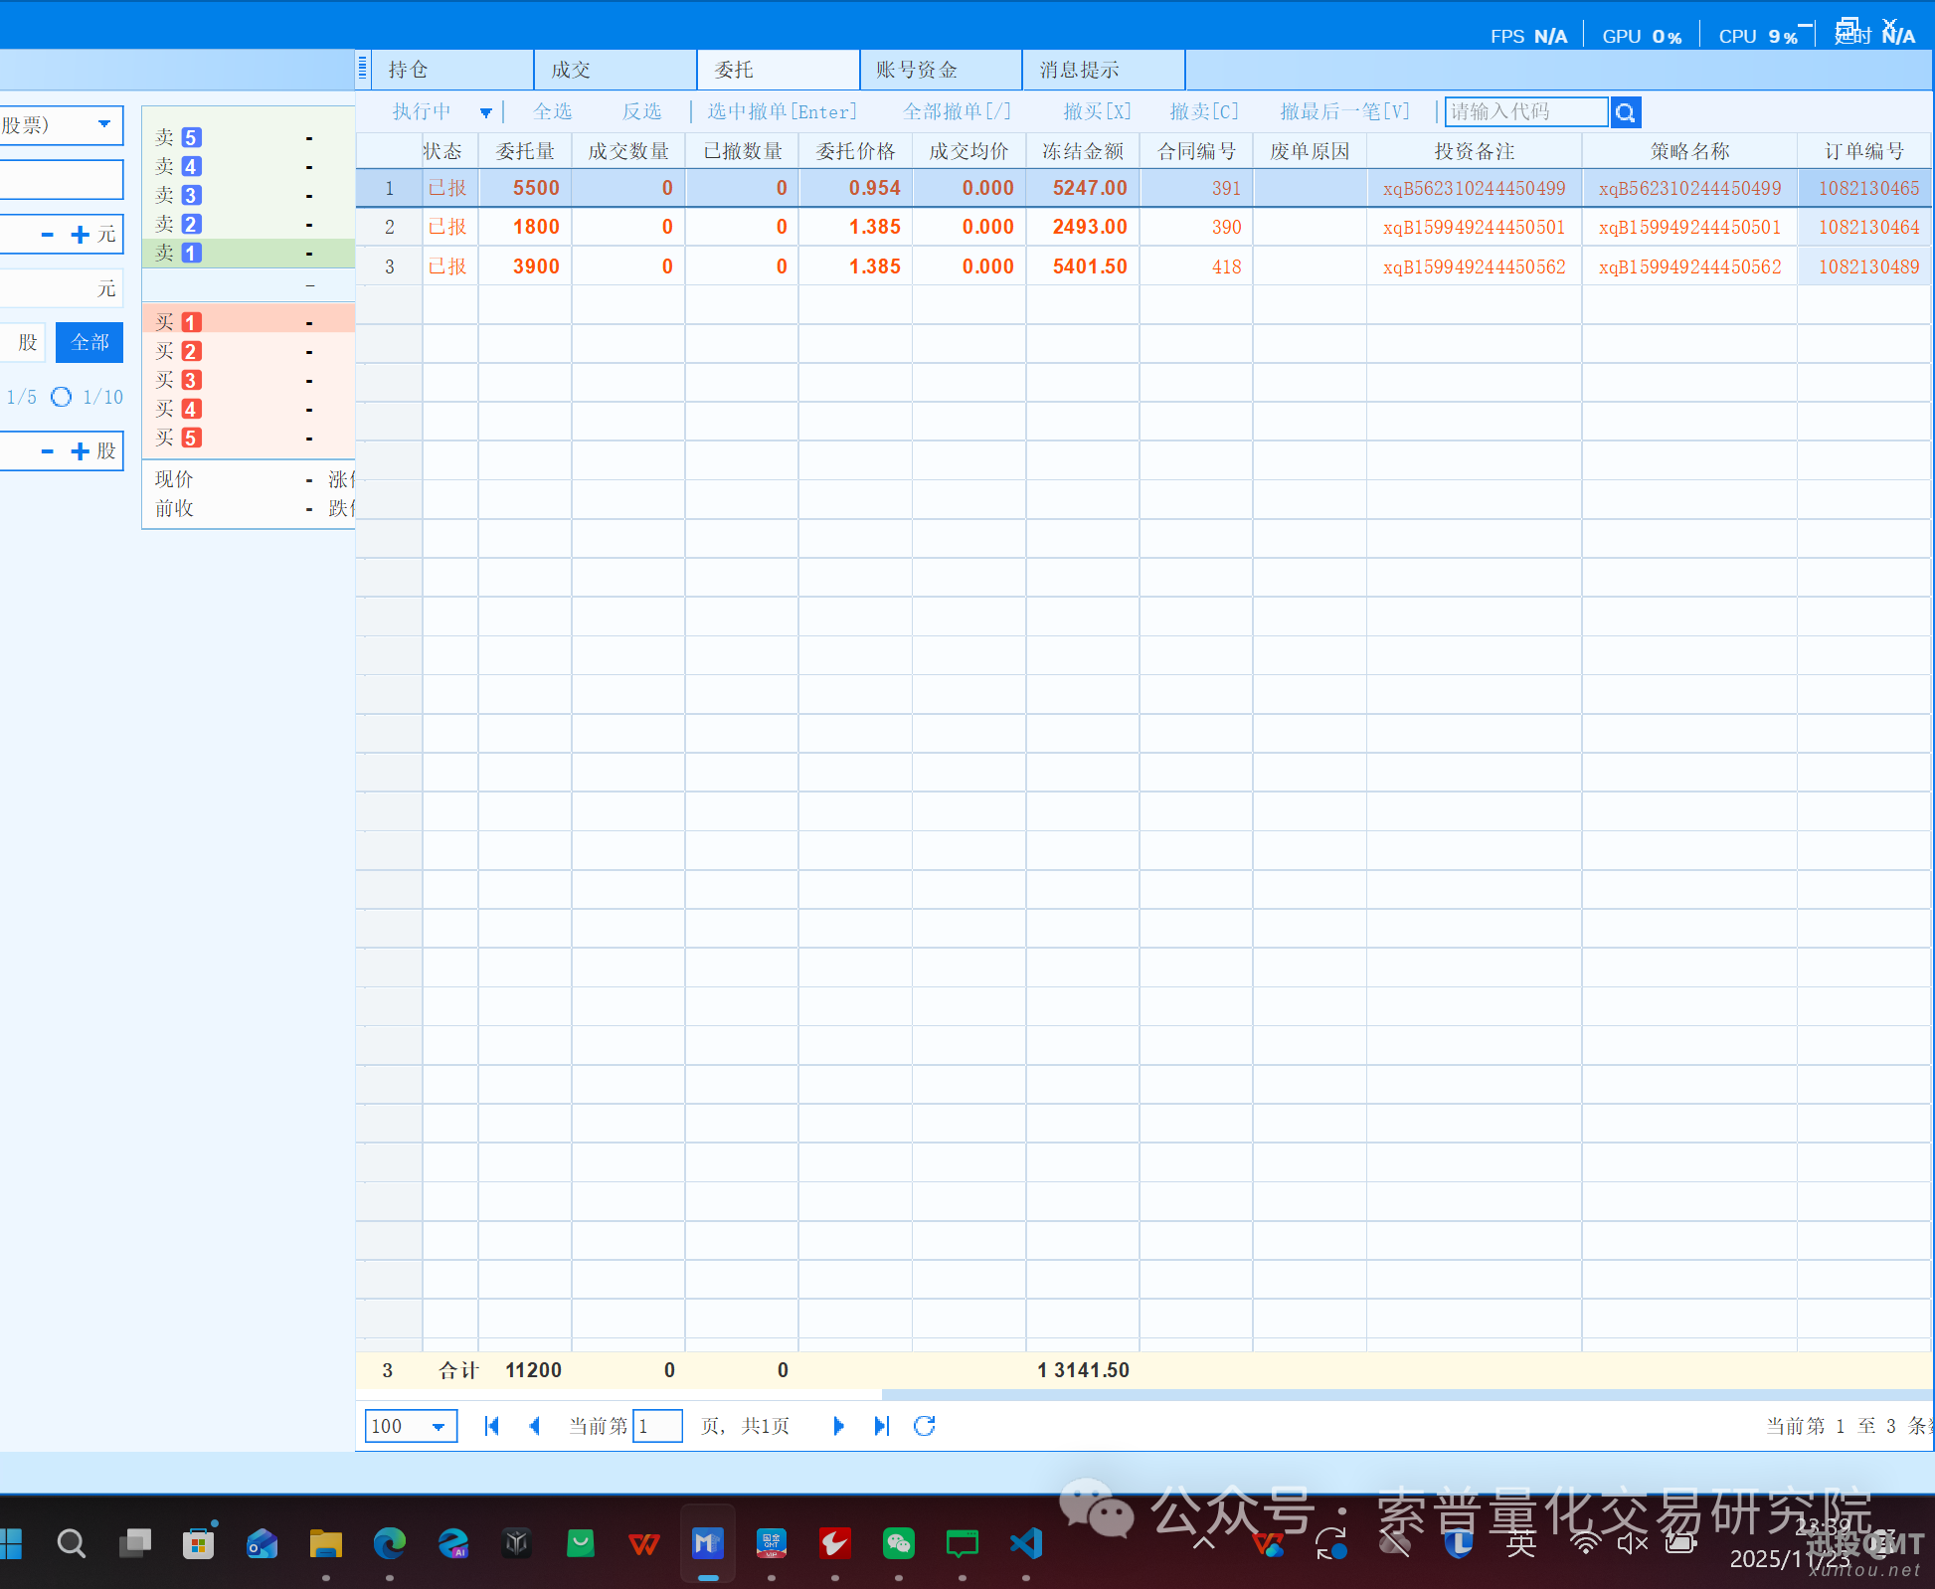Viewport: 1935px width, 1589px height.
Task: Click the search magnifier icon next to code input
Action: coord(1625,112)
